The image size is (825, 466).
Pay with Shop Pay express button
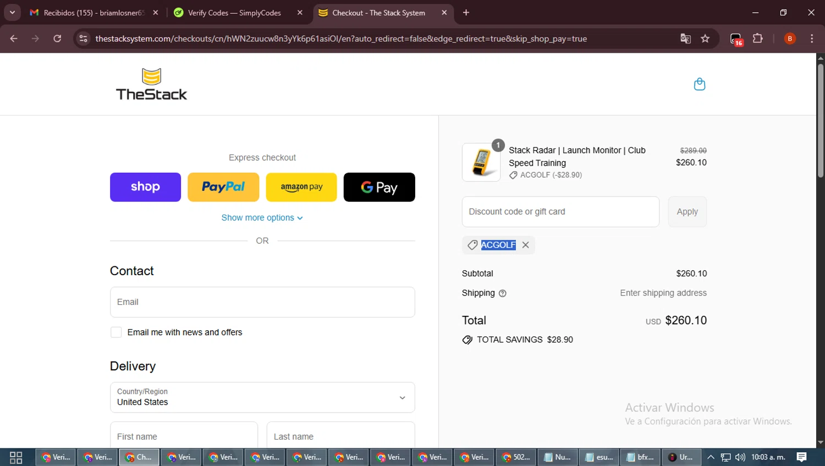[145, 187]
